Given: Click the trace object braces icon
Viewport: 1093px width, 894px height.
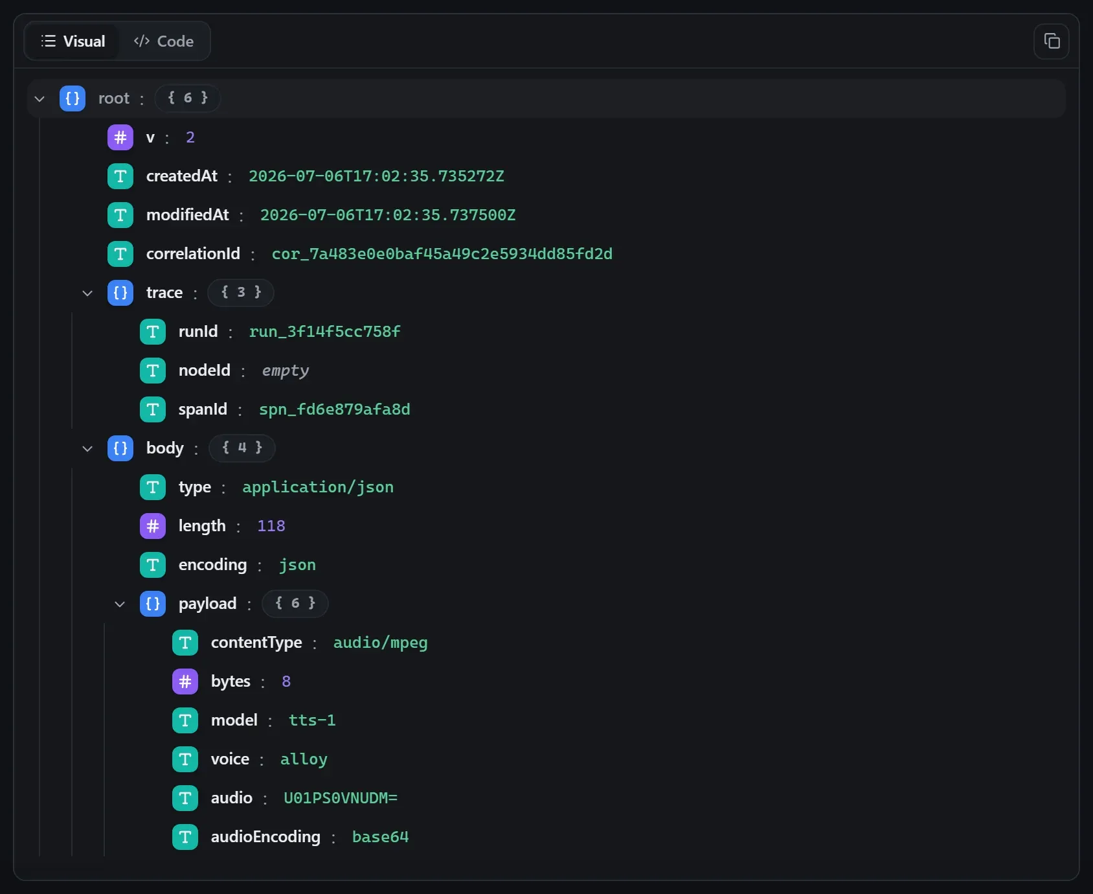Looking at the screenshot, I should coord(120,293).
